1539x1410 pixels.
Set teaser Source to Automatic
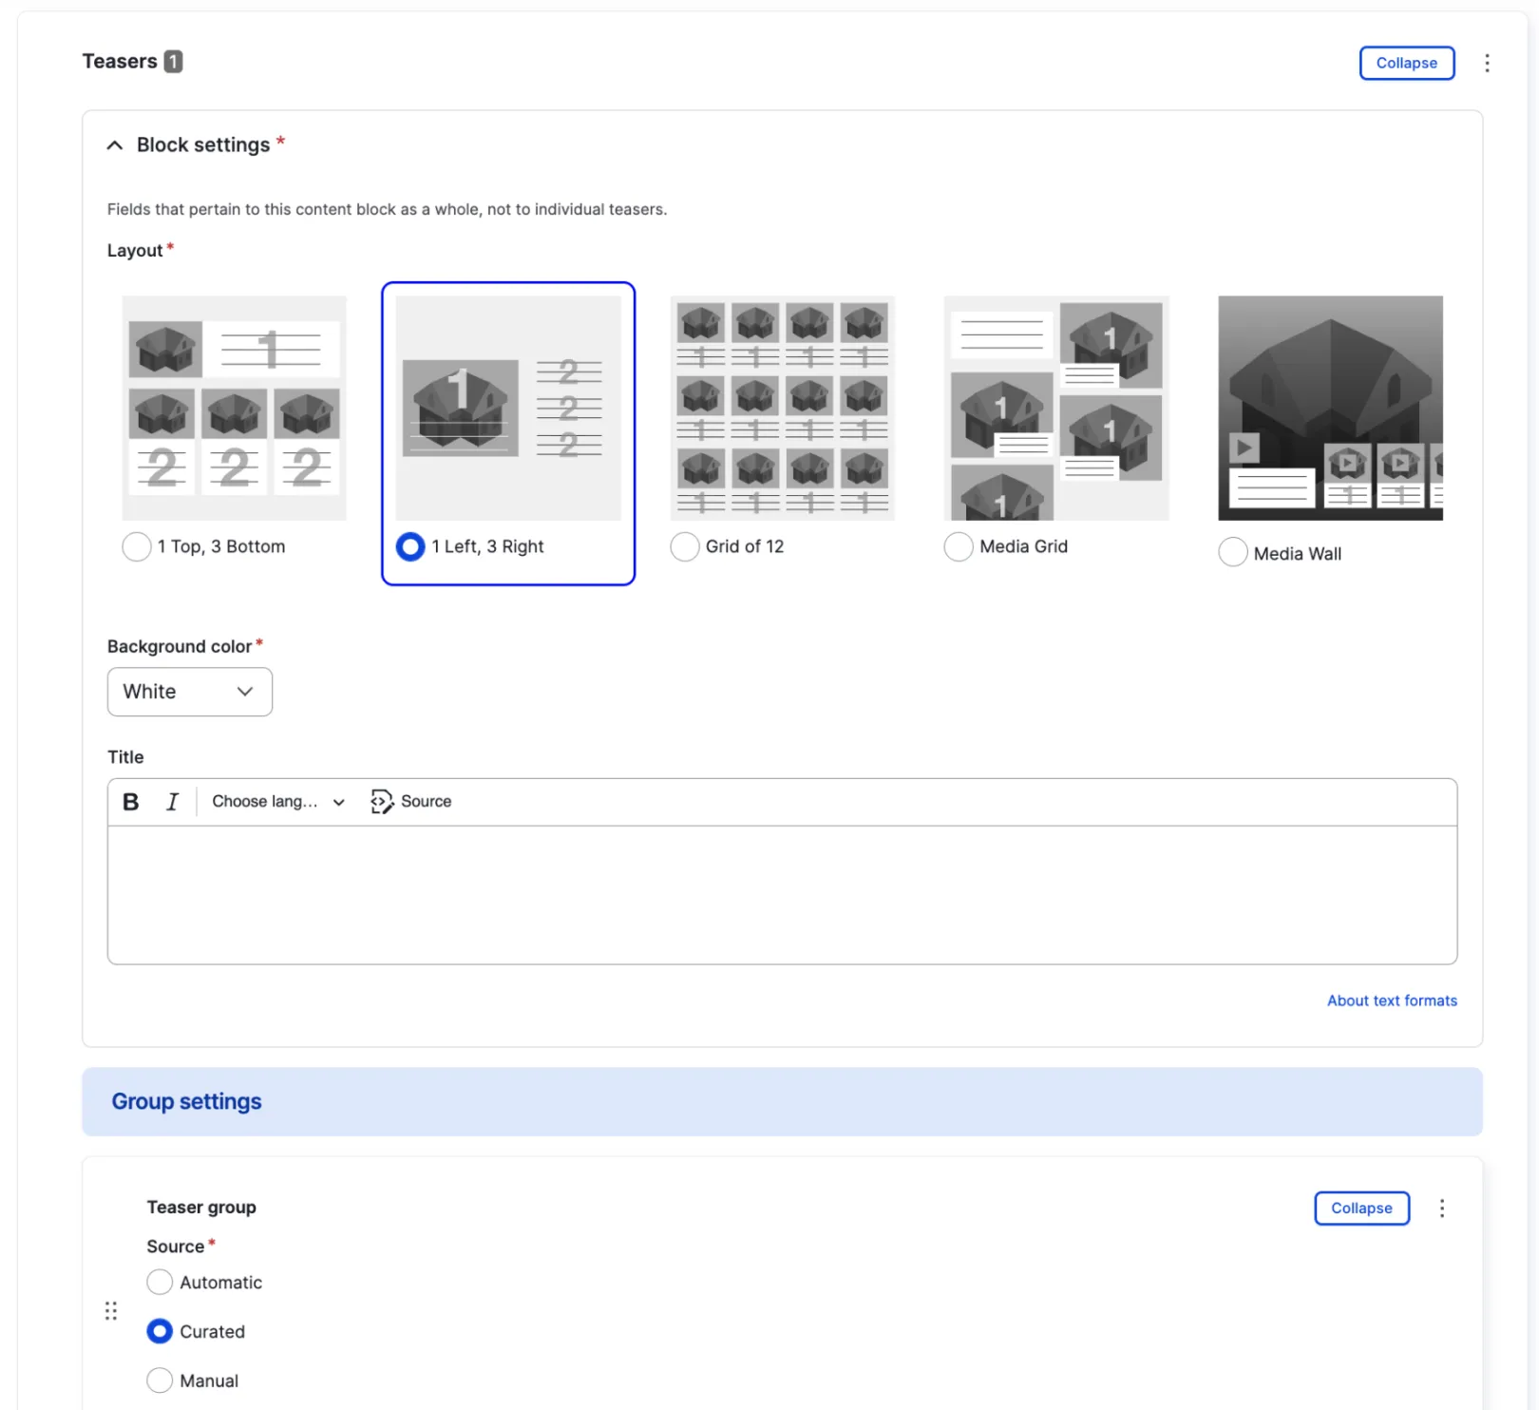pyautogui.click(x=160, y=1282)
